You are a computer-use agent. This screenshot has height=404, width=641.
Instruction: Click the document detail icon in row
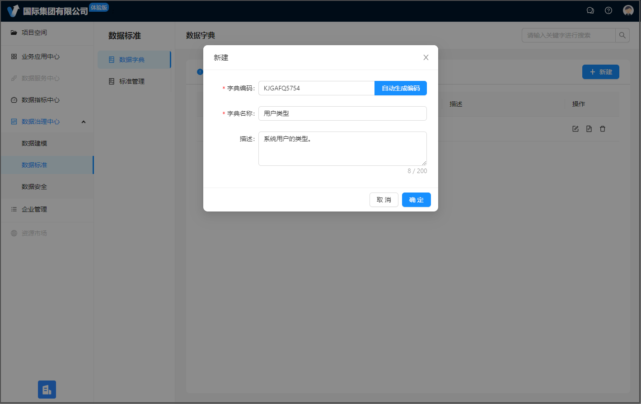pos(589,129)
